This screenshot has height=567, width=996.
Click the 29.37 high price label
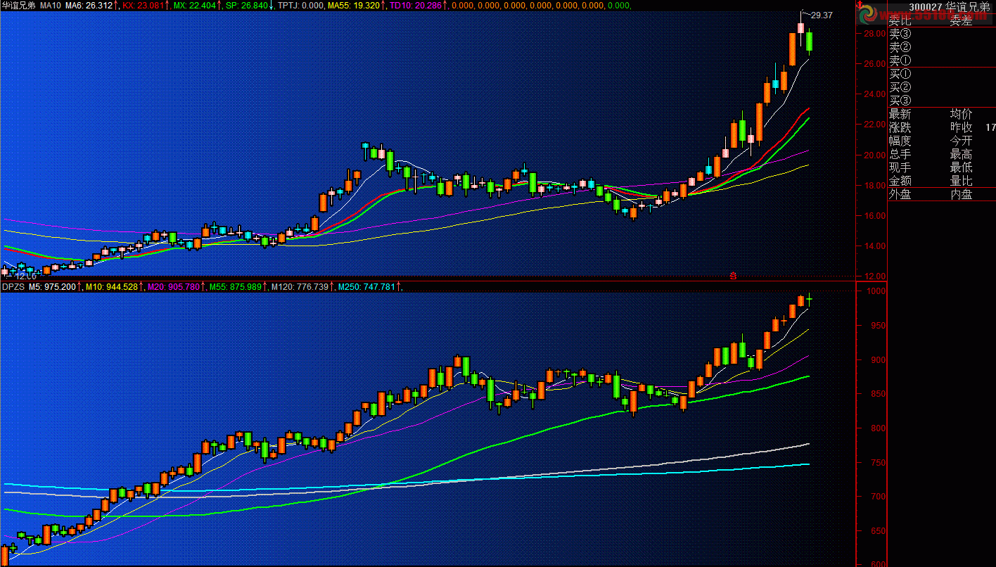pos(822,15)
